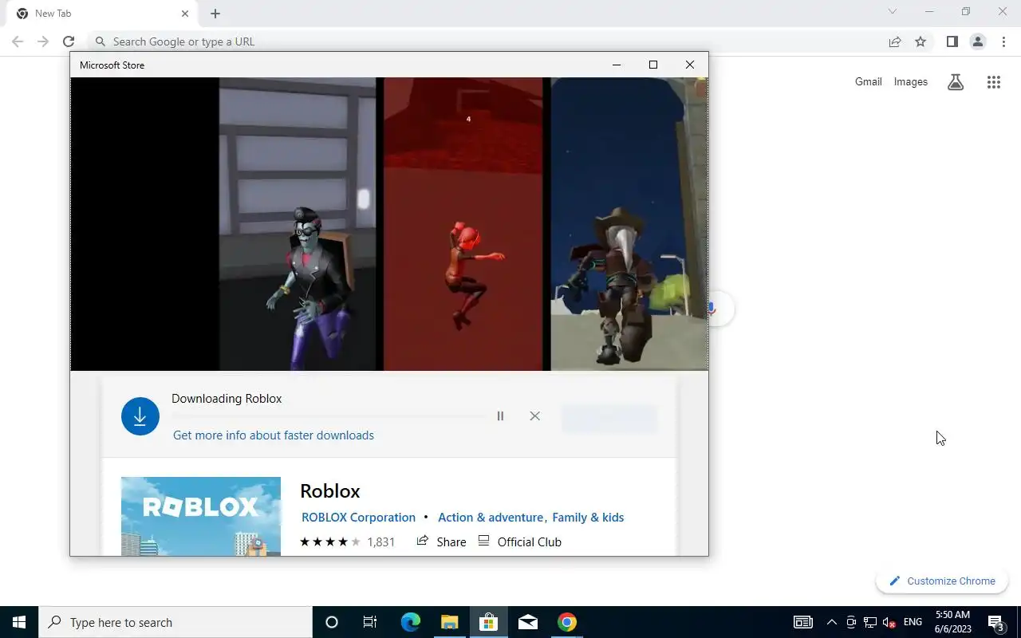Click the taskbar search box
This screenshot has width=1021, height=638.
(x=175, y=622)
